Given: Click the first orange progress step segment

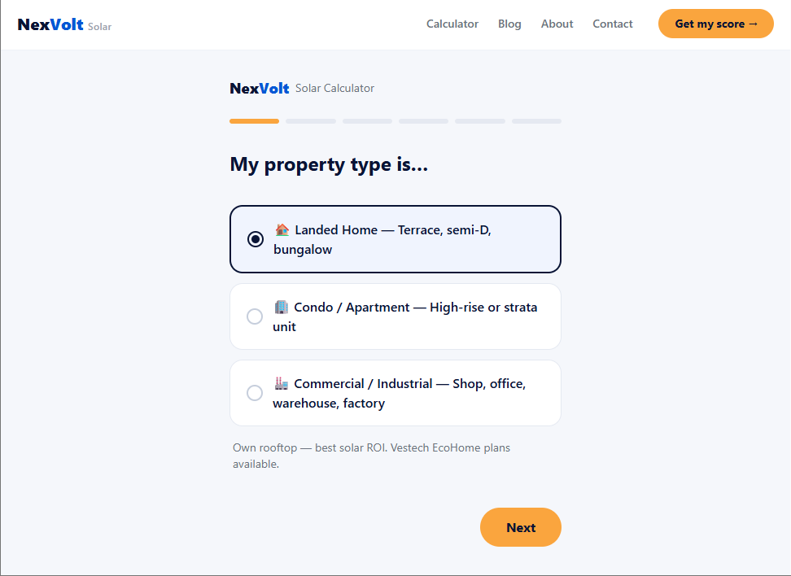Looking at the screenshot, I should coord(254,121).
